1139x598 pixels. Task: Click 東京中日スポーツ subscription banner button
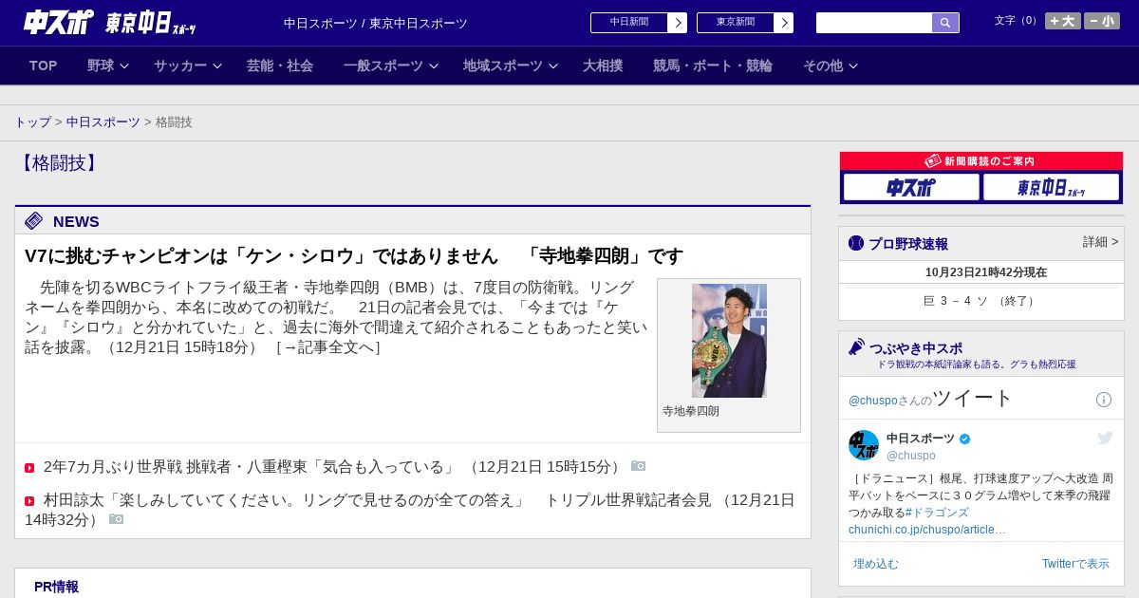[x=1051, y=187]
